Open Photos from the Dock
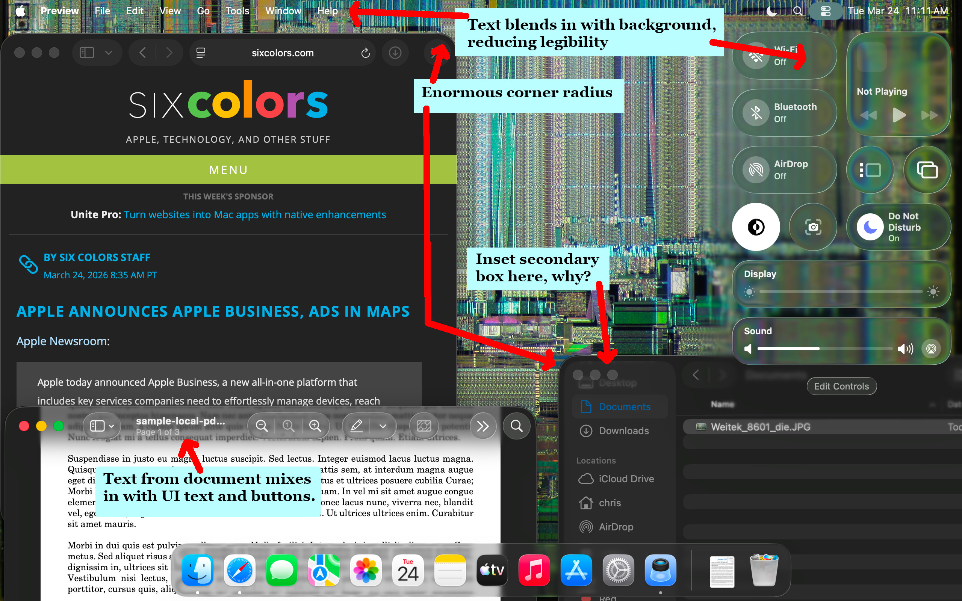962x601 pixels. pos(366,571)
